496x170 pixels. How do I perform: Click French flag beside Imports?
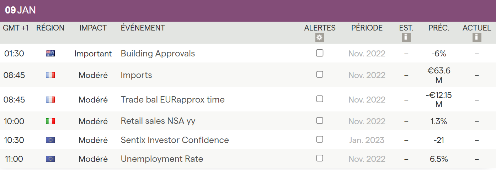[x=50, y=75]
